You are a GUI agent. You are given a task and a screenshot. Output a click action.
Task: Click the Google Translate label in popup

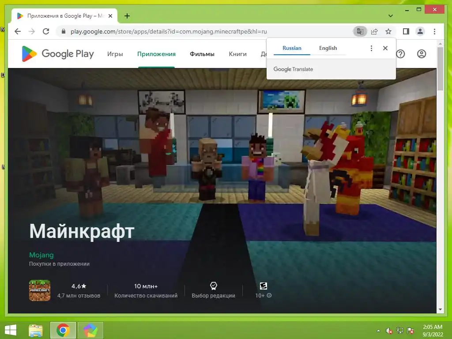[293, 69]
